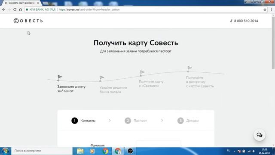Select step 2 'Паспорт'
The width and height of the screenshot is (275, 155).
[x=136, y=121]
